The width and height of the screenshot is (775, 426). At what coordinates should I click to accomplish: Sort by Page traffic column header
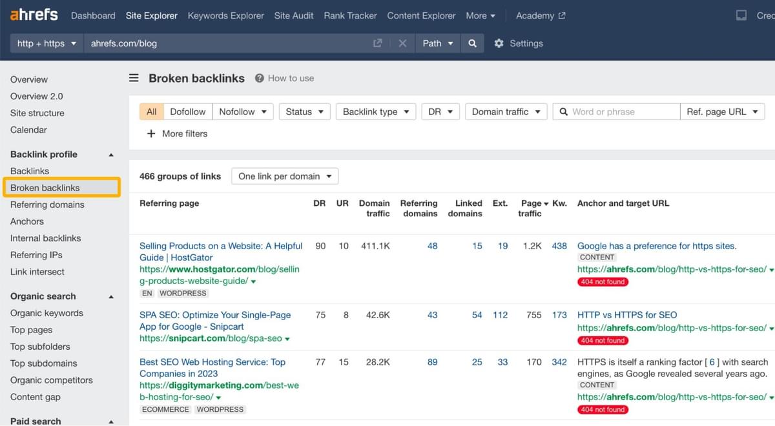533,208
